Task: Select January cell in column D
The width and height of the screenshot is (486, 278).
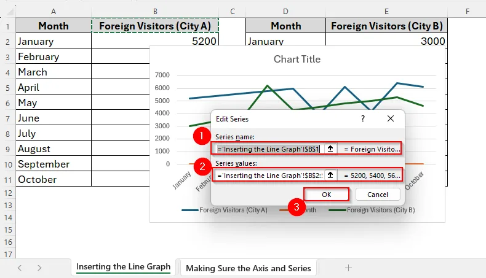Action: (286, 41)
